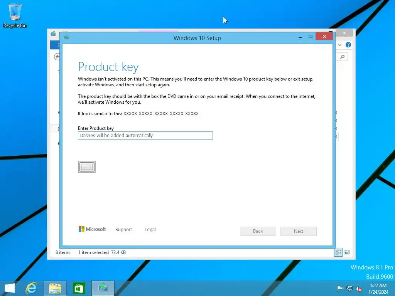Open File Explorer from taskbar
395x296 pixels.
55,288
